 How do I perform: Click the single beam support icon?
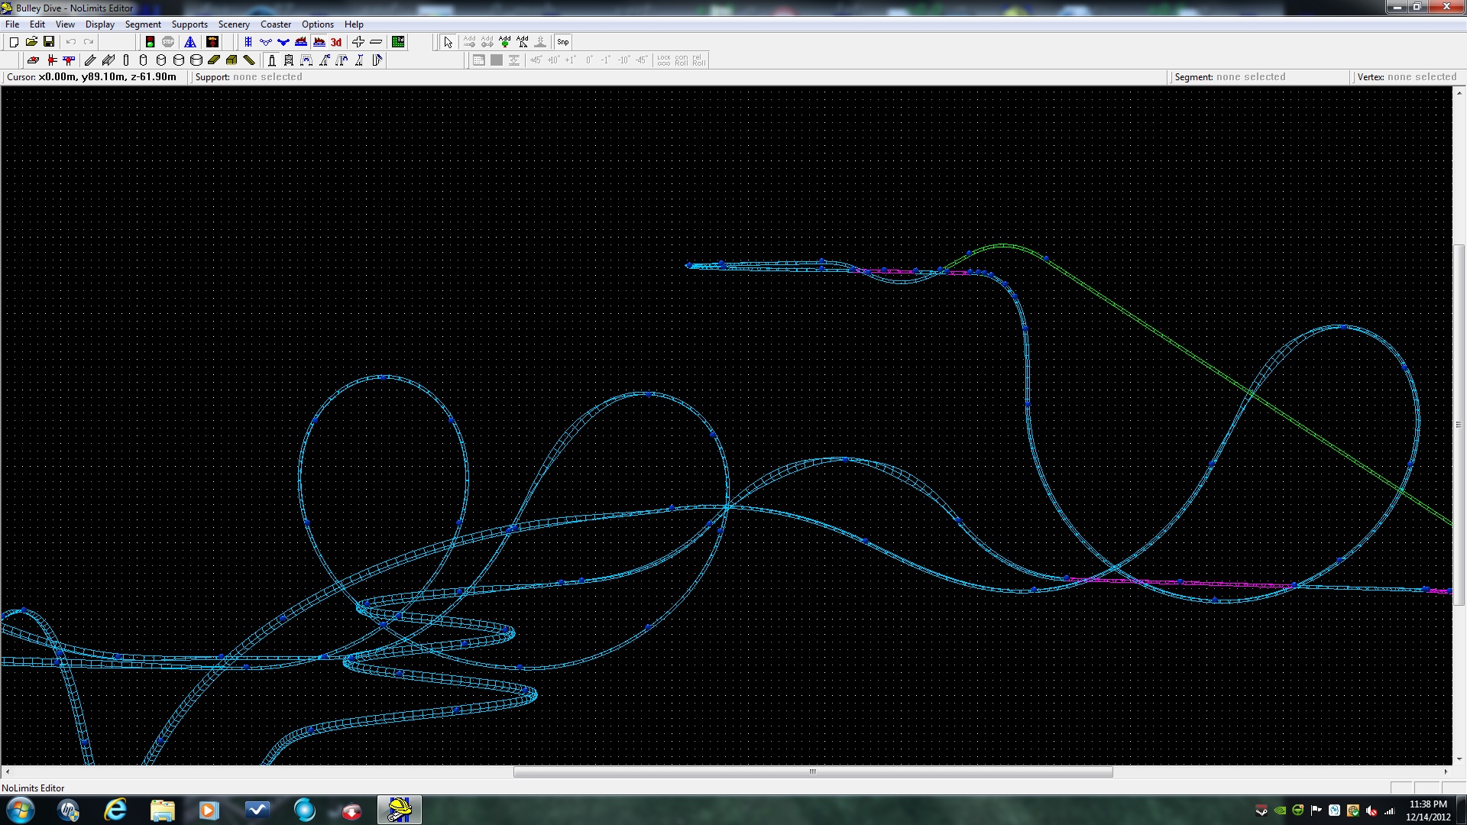tap(90, 60)
